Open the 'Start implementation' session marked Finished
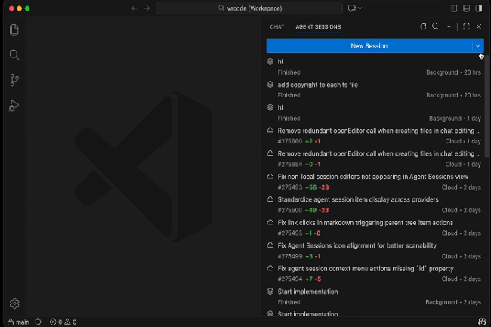This screenshot has width=491, height=327. coord(375,297)
